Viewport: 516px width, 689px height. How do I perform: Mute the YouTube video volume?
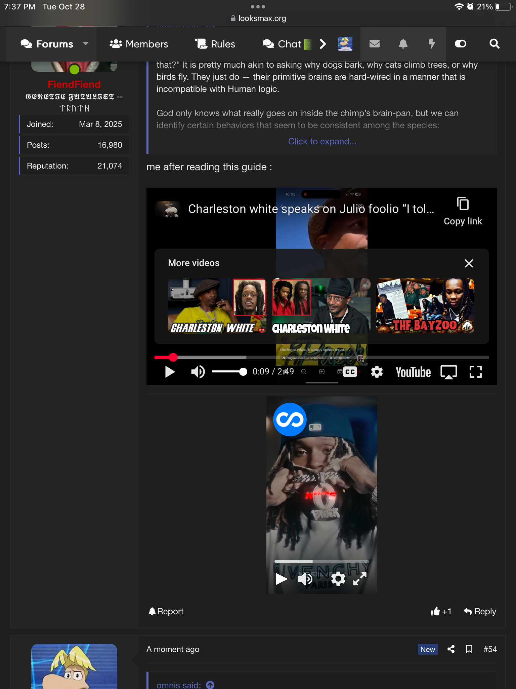coord(198,372)
